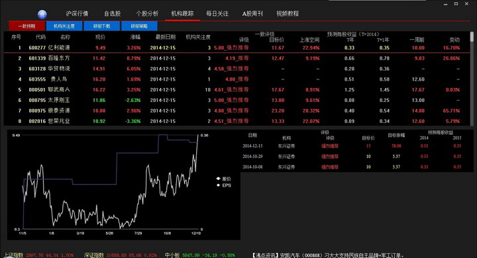Select stock row 000795 太原刚玉

(x=237, y=100)
